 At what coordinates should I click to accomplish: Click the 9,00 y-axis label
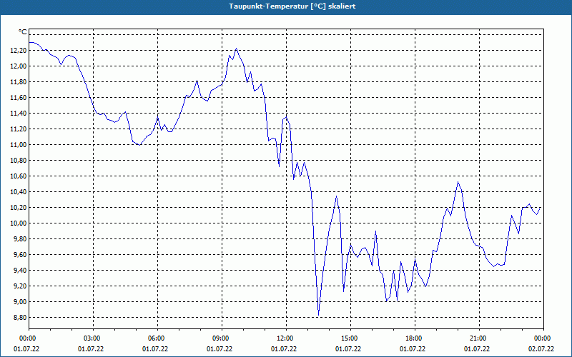(x=20, y=301)
